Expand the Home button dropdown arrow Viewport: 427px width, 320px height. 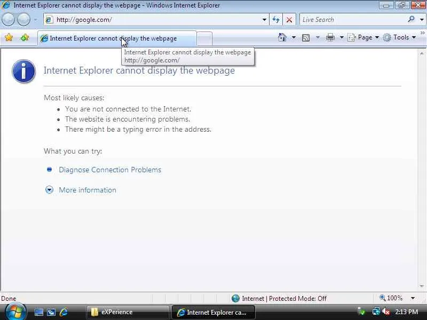pos(294,37)
